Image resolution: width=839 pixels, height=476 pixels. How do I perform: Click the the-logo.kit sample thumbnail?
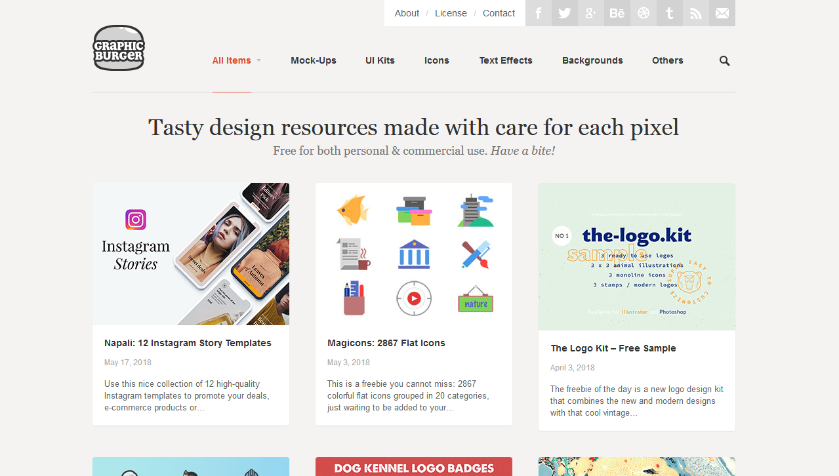637,256
